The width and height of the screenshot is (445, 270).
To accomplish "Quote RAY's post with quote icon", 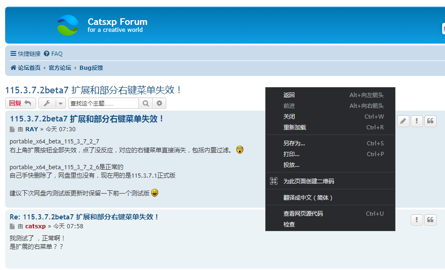I will tap(430, 121).
